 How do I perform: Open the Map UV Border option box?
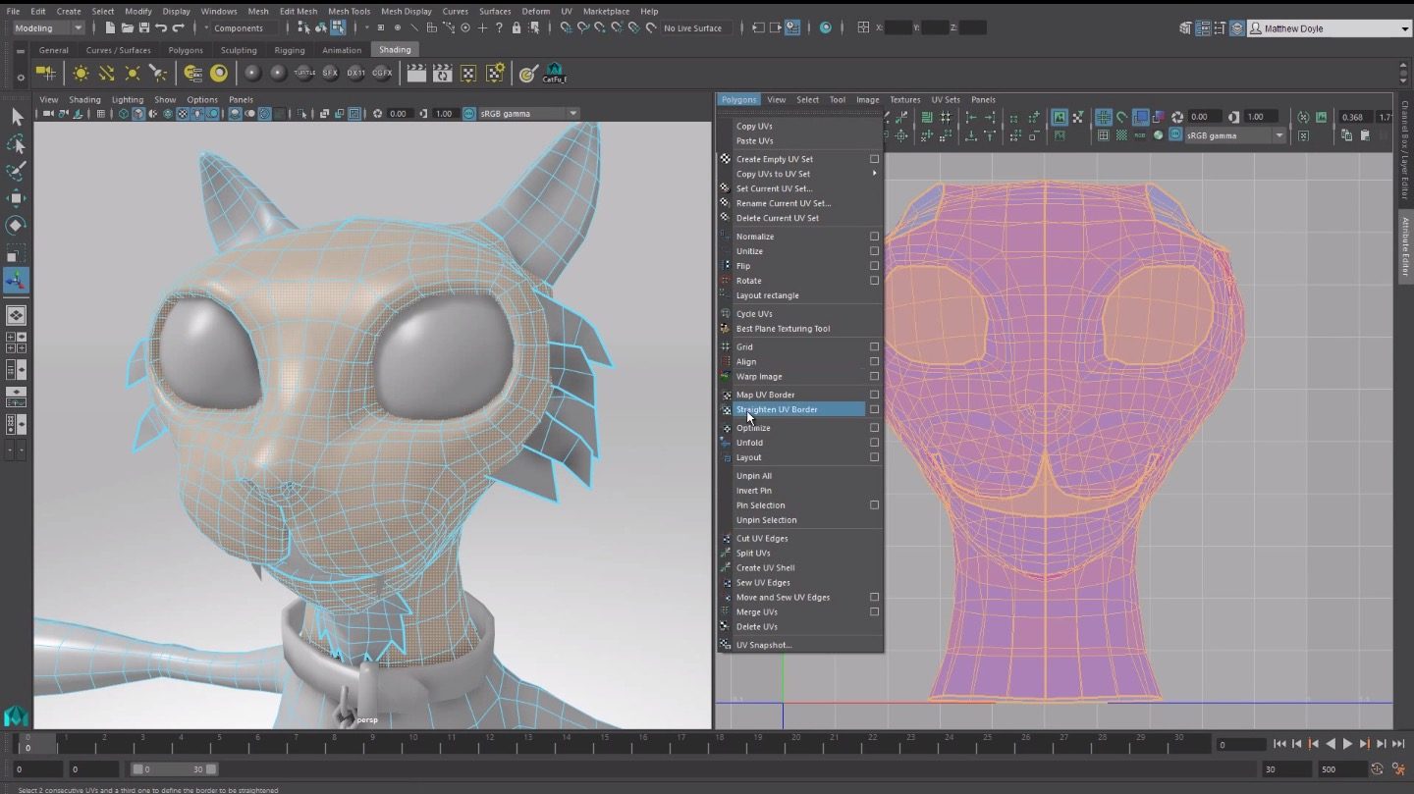click(874, 395)
